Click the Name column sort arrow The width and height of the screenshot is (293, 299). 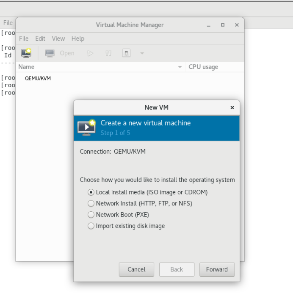click(180, 67)
